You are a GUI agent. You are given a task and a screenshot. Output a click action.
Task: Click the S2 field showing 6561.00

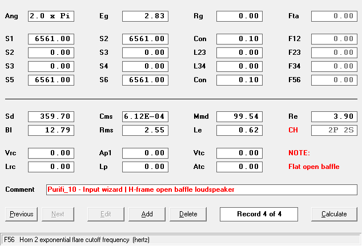(145, 39)
